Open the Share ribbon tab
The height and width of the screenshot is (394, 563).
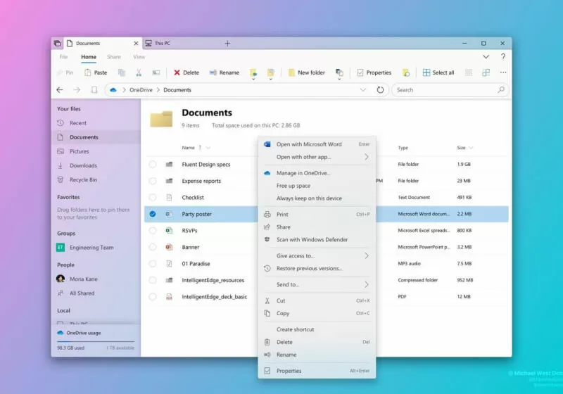tap(113, 57)
